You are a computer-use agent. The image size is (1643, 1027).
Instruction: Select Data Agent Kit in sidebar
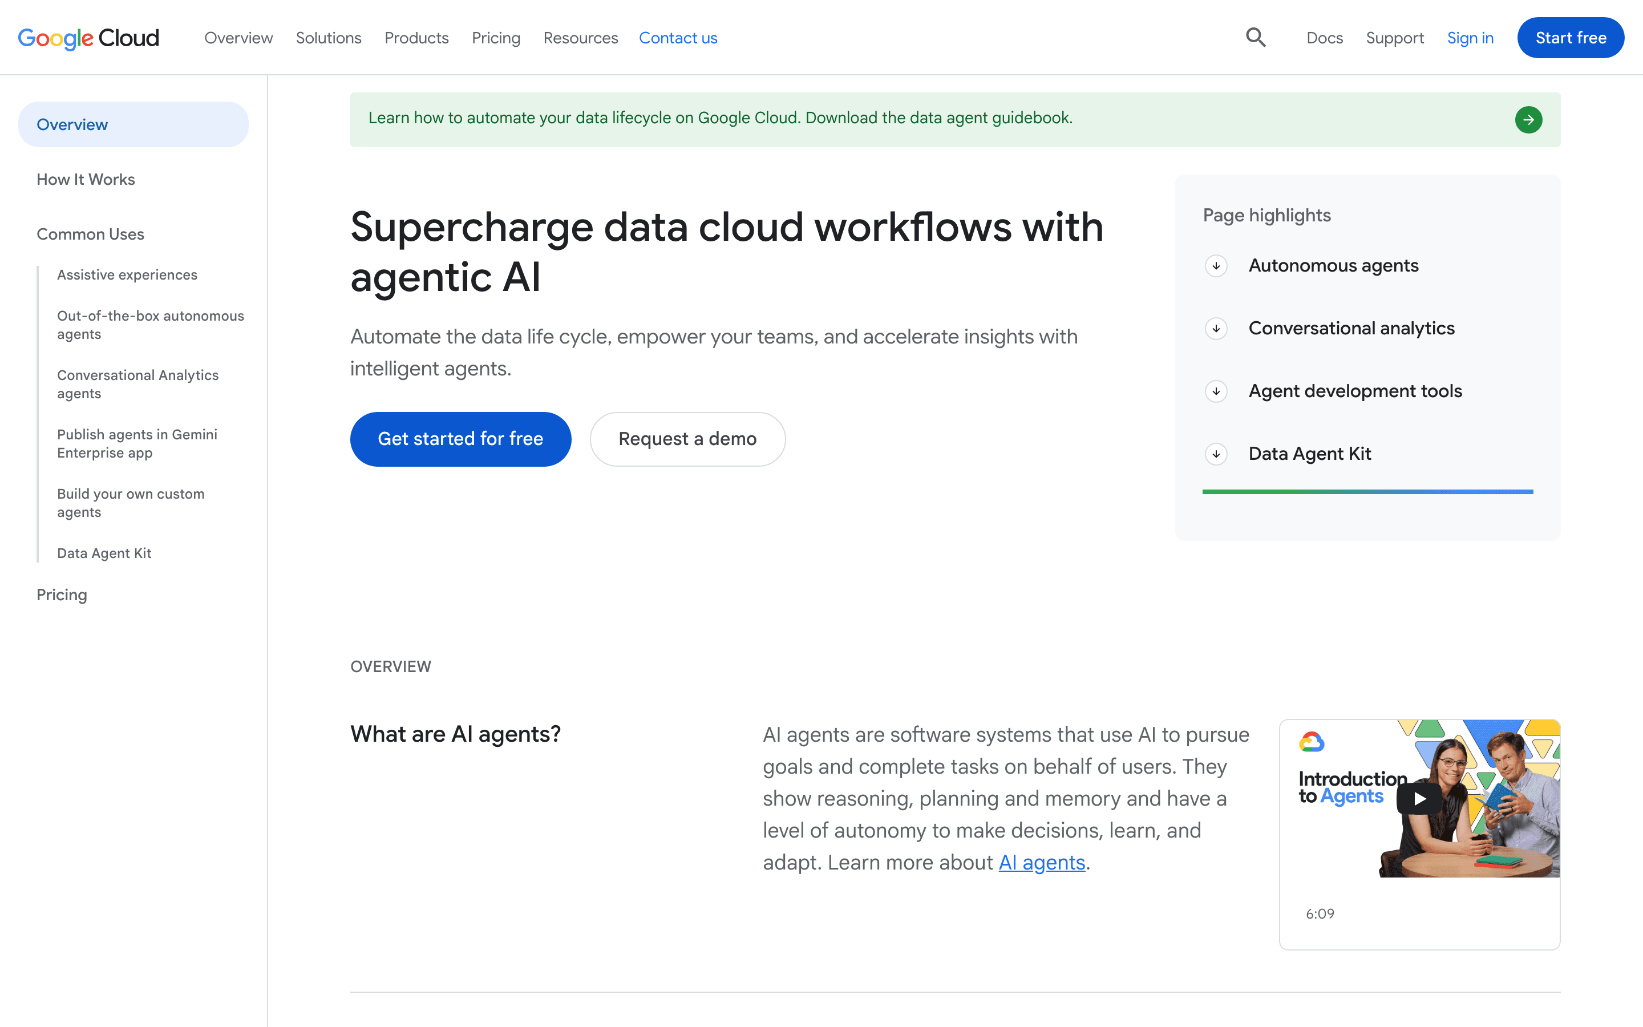click(x=104, y=553)
